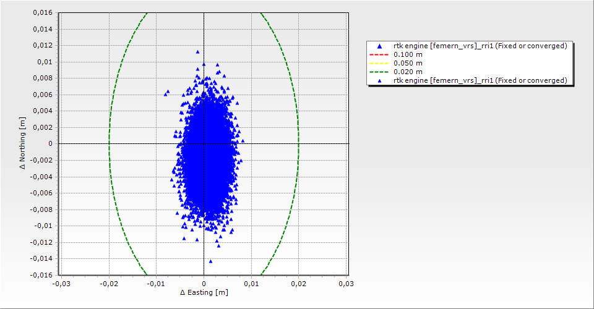Image resolution: width=594 pixels, height=309 pixels.
Task: Select the 0.100 m legend label
Action: coord(408,54)
